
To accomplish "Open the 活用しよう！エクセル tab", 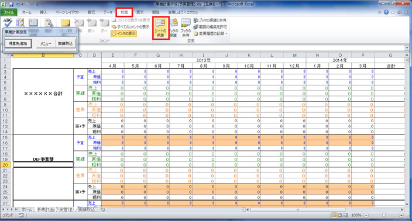I will click(x=183, y=12).
